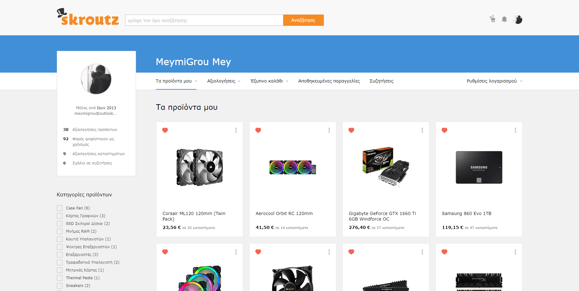579x291 pixels.
Task: Go to Αποθηκευμένες παραγγελίες tab
Action: click(x=329, y=81)
